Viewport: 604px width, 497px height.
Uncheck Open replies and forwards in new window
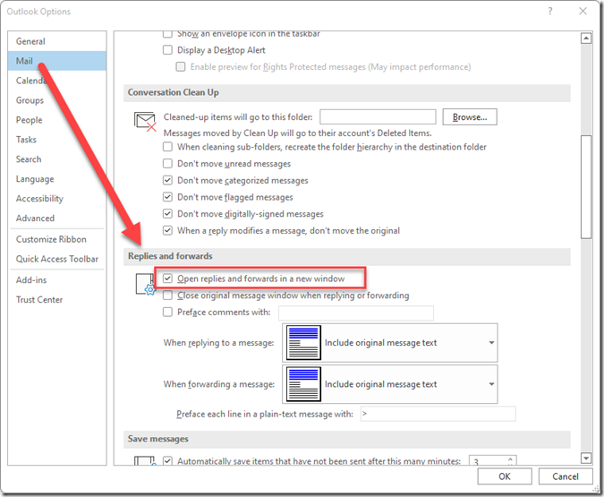pyautogui.click(x=167, y=278)
